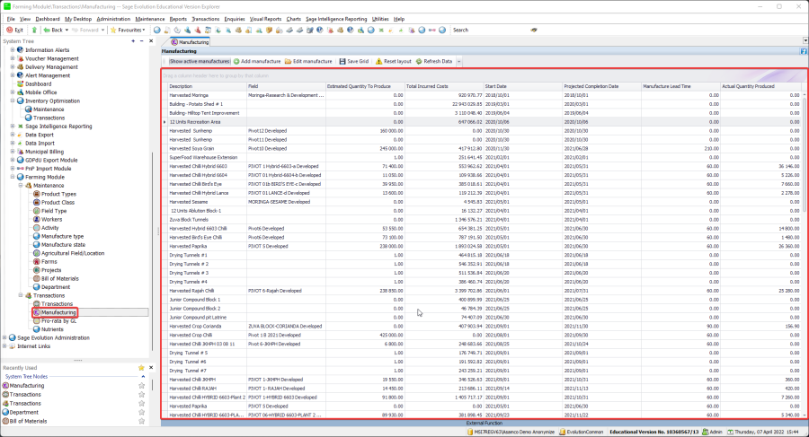
Task: Open the Favourites dropdown
Action: pyautogui.click(x=131, y=30)
